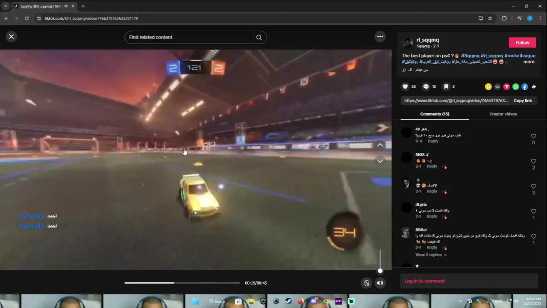This screenshot has height=308, width=547.
Task: Open SBAcr commenter avatar
Action: point(406,232)
